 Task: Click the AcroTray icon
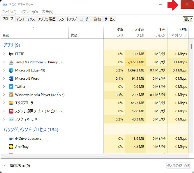point(11,147)
